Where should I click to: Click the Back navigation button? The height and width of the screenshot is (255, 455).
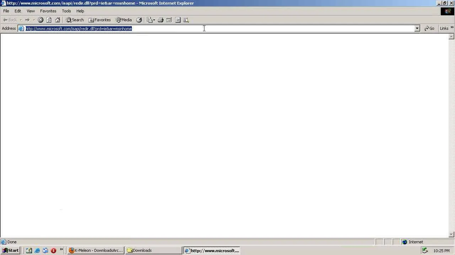10,20
